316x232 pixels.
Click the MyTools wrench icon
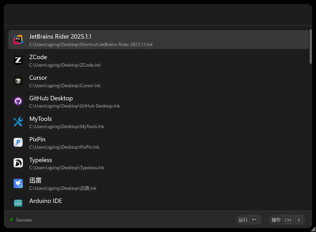18,122
